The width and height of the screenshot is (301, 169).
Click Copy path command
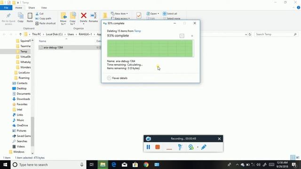[43, 19]
